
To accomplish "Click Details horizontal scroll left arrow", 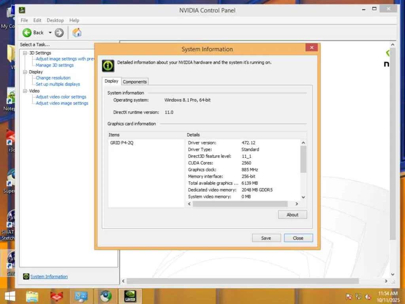I will click(189, 204).
